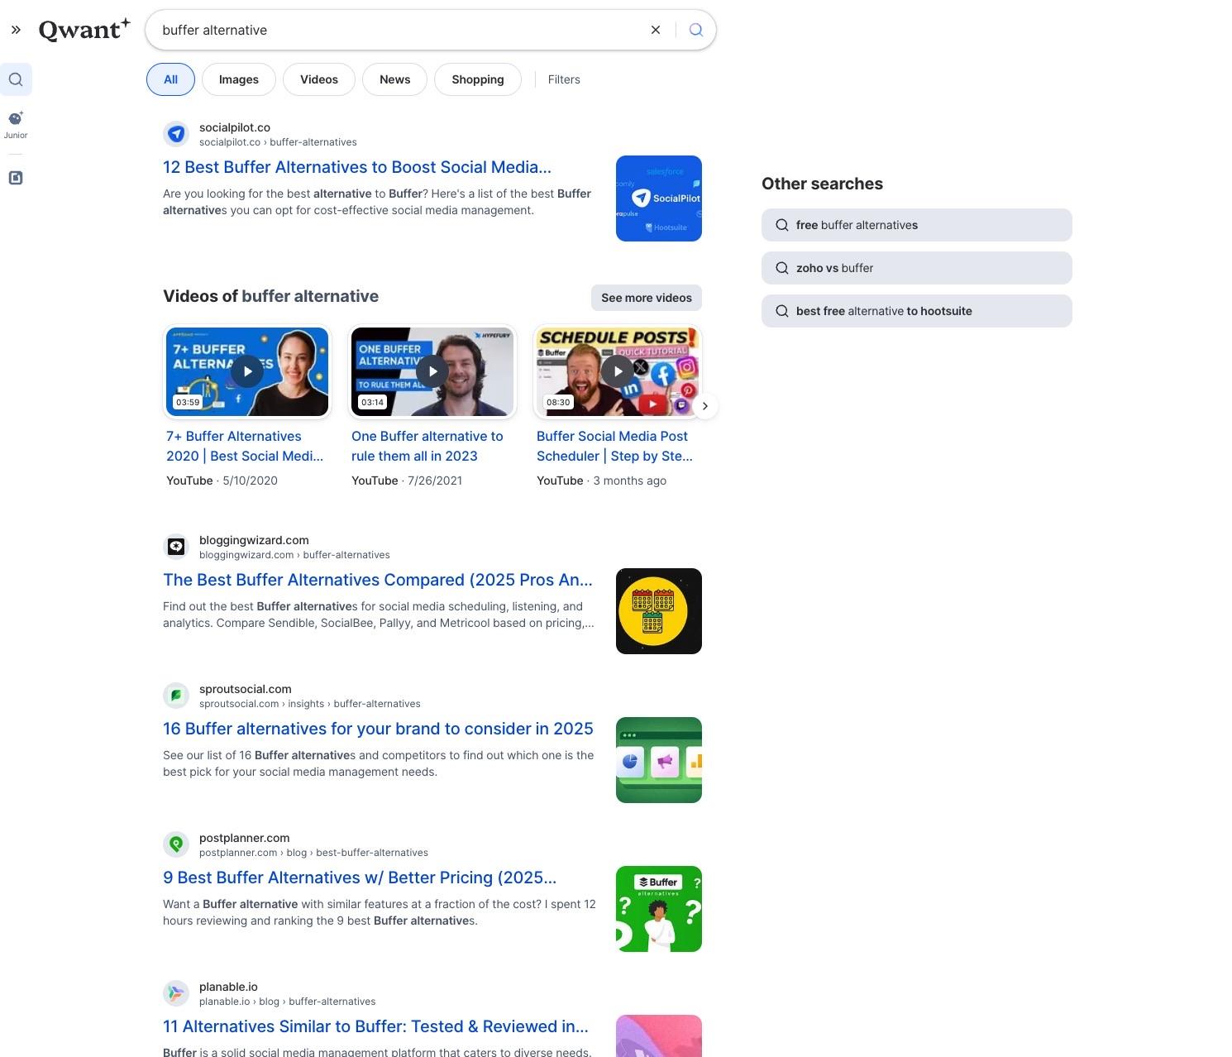Open '16 Buffer alternatives for your brand' result

point(378,729)
